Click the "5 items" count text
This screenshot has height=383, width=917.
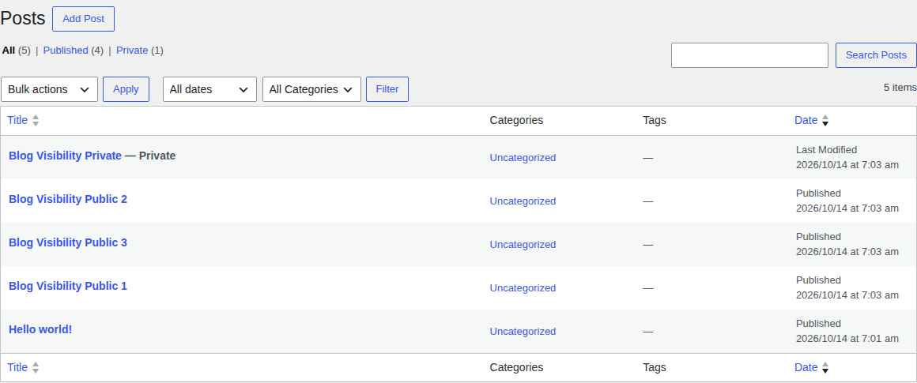click(x=900, y=87)
